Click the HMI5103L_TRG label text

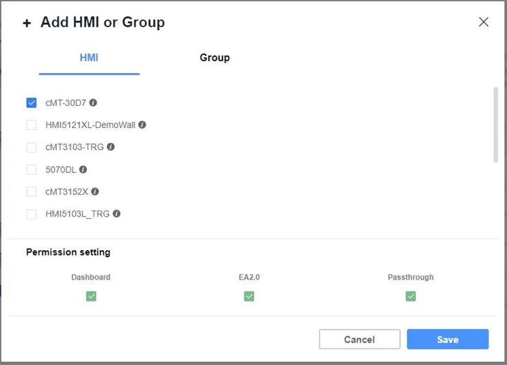(x=78, y=214)
